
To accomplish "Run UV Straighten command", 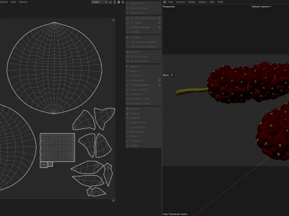I will 141,80.
